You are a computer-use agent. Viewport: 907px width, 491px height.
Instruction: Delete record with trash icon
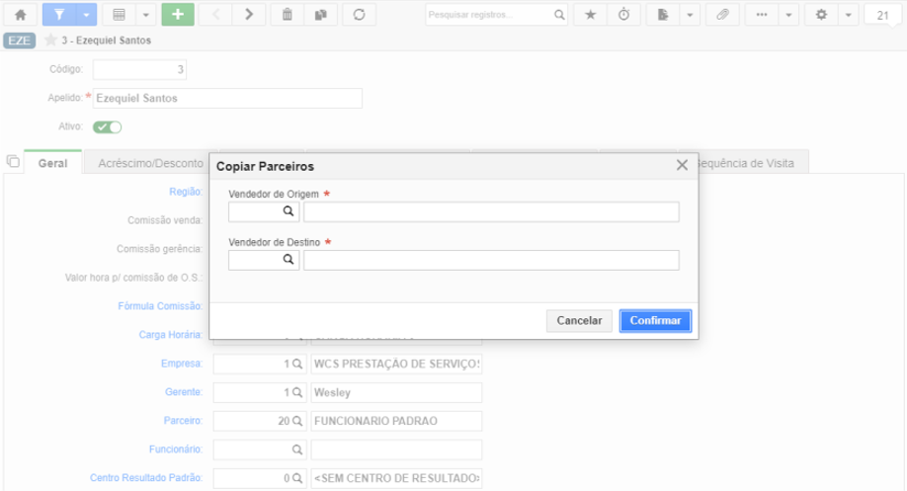287,15
